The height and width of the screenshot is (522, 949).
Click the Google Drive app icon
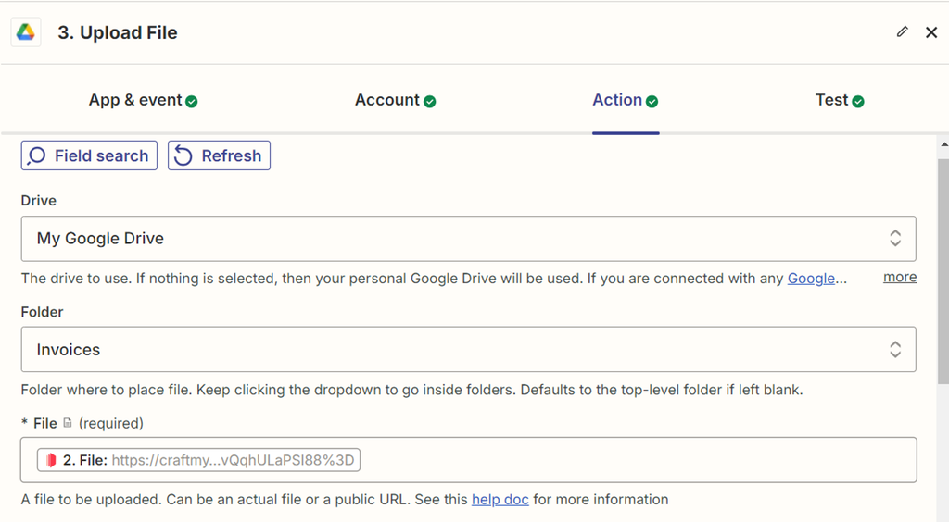[25, 32]
